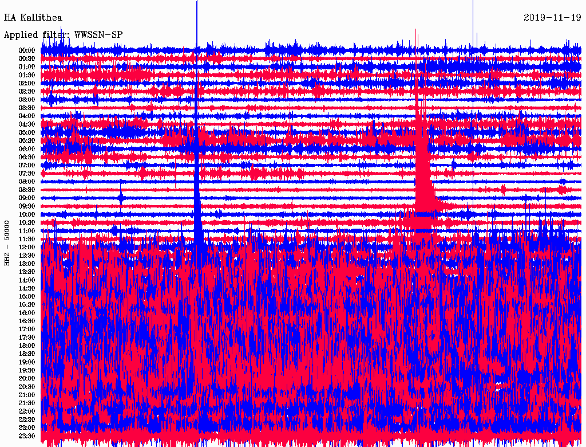Select the 04:30 time label

click(x=27, y=124)
